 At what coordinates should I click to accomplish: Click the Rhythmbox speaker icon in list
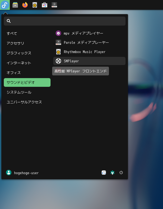pos(58,52)
